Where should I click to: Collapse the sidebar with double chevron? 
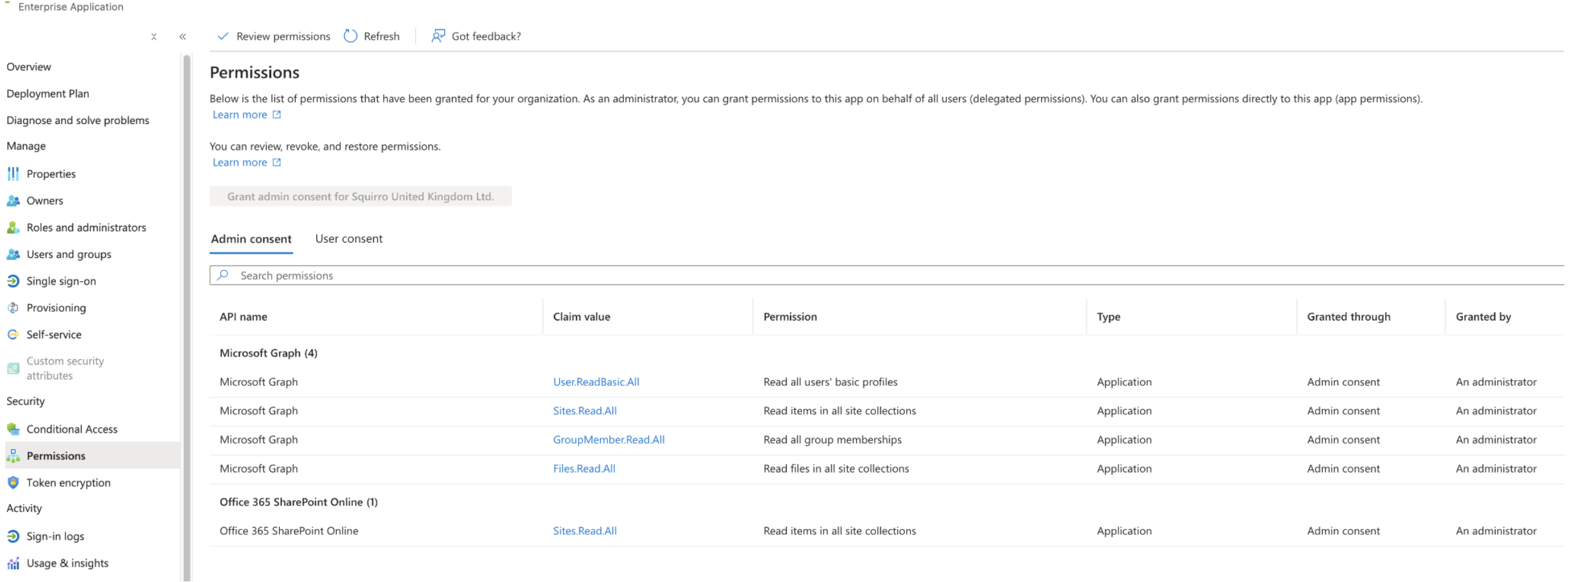[183, 37]
